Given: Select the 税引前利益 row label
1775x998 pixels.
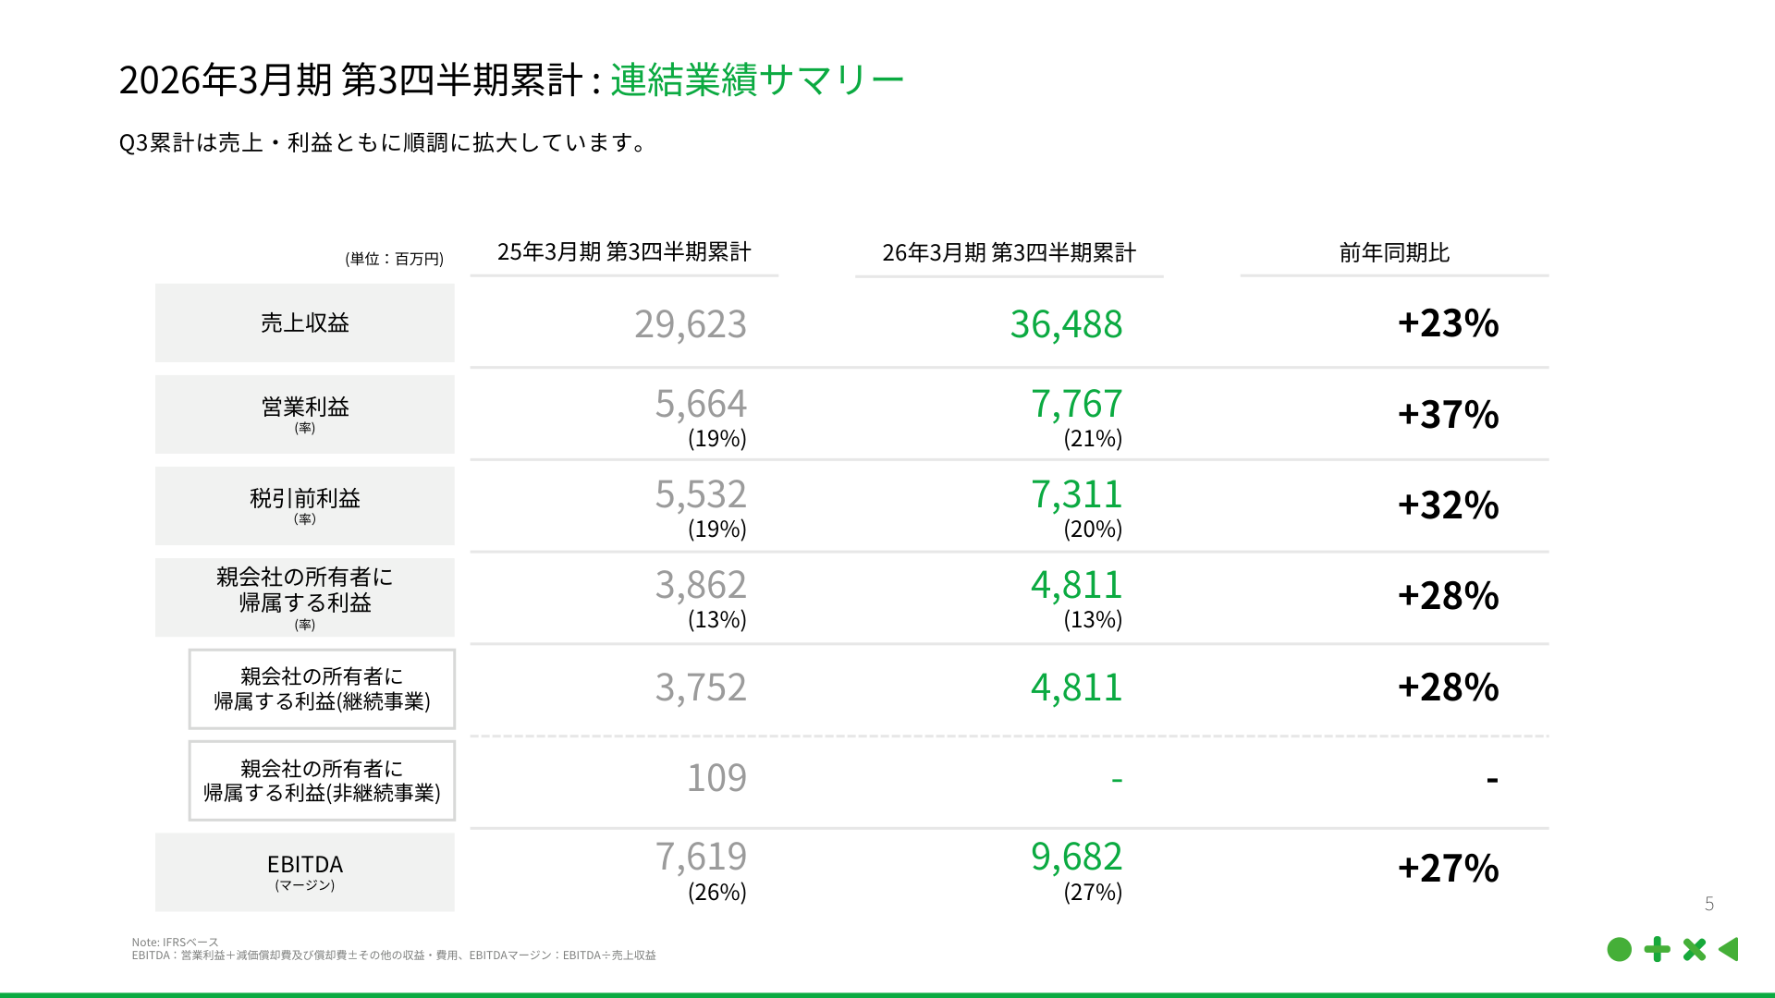Looking at the screenshot, I should pyautogui.click(x=305, y=505).
